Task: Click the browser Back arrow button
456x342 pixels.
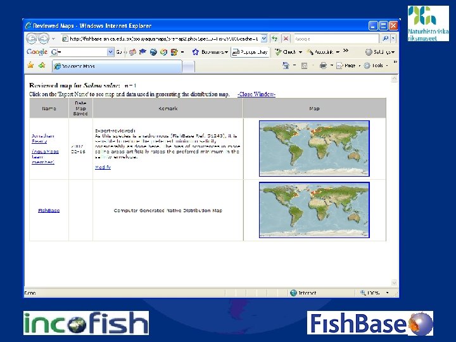Action: tap(31, 39)
